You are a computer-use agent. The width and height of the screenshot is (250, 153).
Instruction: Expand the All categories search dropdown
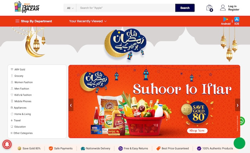[70, 8]
